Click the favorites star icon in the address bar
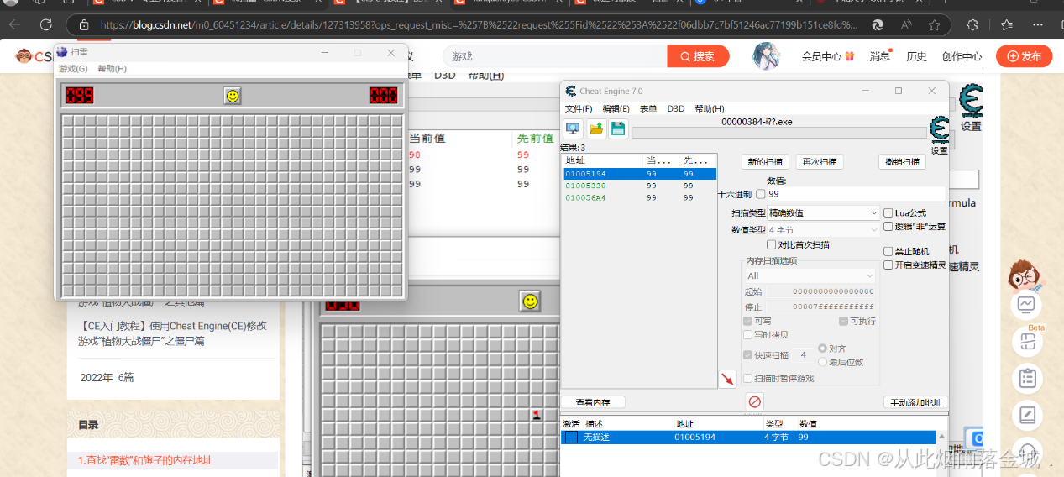The image size is (1064, 477). tap(935, 25)
